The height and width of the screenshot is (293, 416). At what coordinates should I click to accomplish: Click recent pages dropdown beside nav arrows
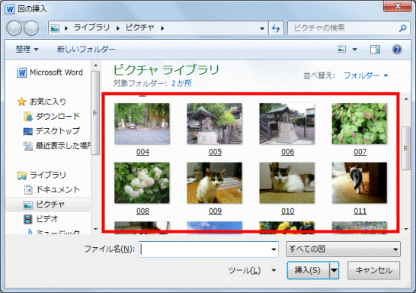43,28
